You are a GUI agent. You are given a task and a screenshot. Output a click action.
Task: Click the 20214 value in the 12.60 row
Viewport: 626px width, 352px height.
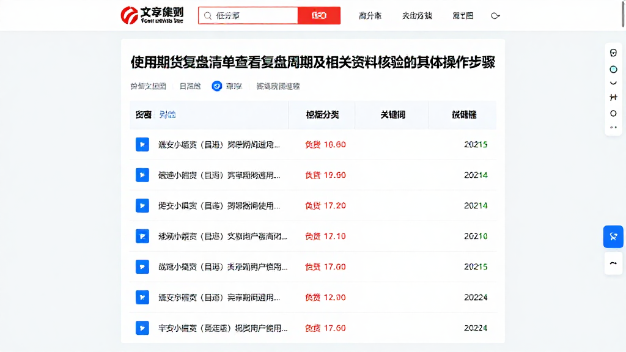coord(476,175)
